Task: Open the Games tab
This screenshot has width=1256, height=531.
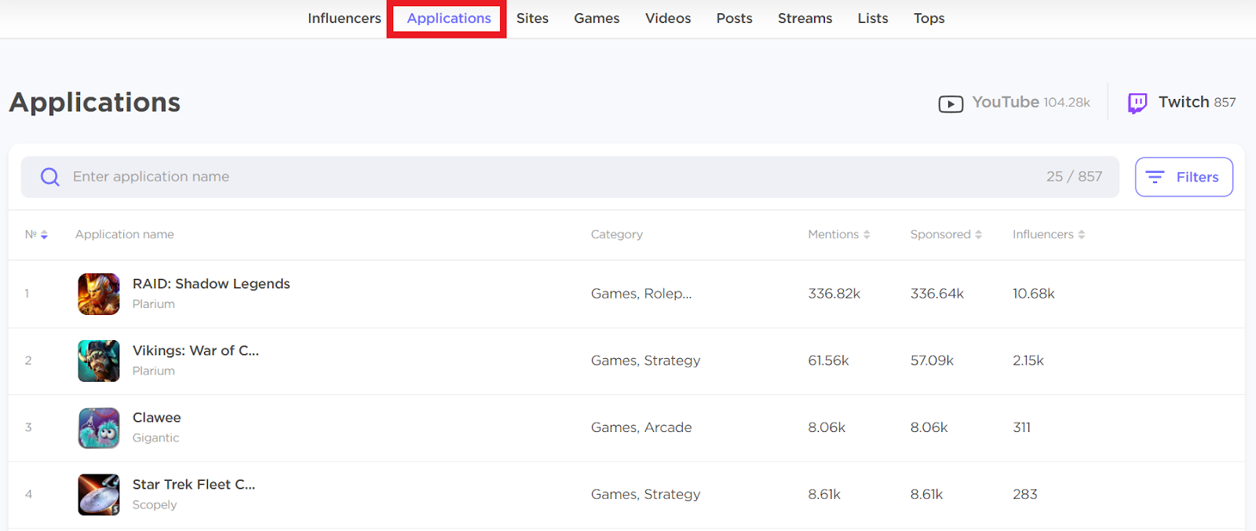Action: pyautogui.click(x=597, y=18)
